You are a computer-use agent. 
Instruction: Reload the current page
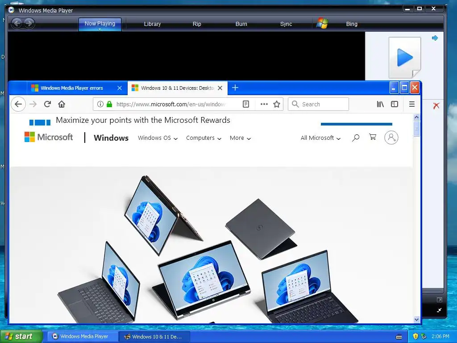(x=47, y=104)
